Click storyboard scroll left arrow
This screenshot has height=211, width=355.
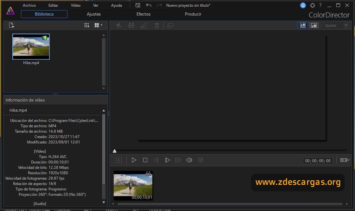pyautogui.click(x=113, y=204)
